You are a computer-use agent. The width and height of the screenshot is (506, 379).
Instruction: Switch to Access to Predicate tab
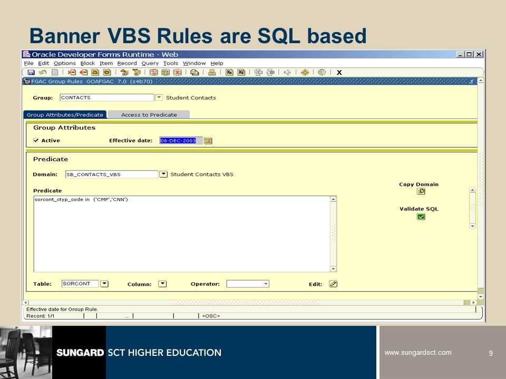coord(149,115)
